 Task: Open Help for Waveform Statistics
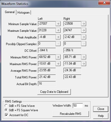click(x=101, y=116)
